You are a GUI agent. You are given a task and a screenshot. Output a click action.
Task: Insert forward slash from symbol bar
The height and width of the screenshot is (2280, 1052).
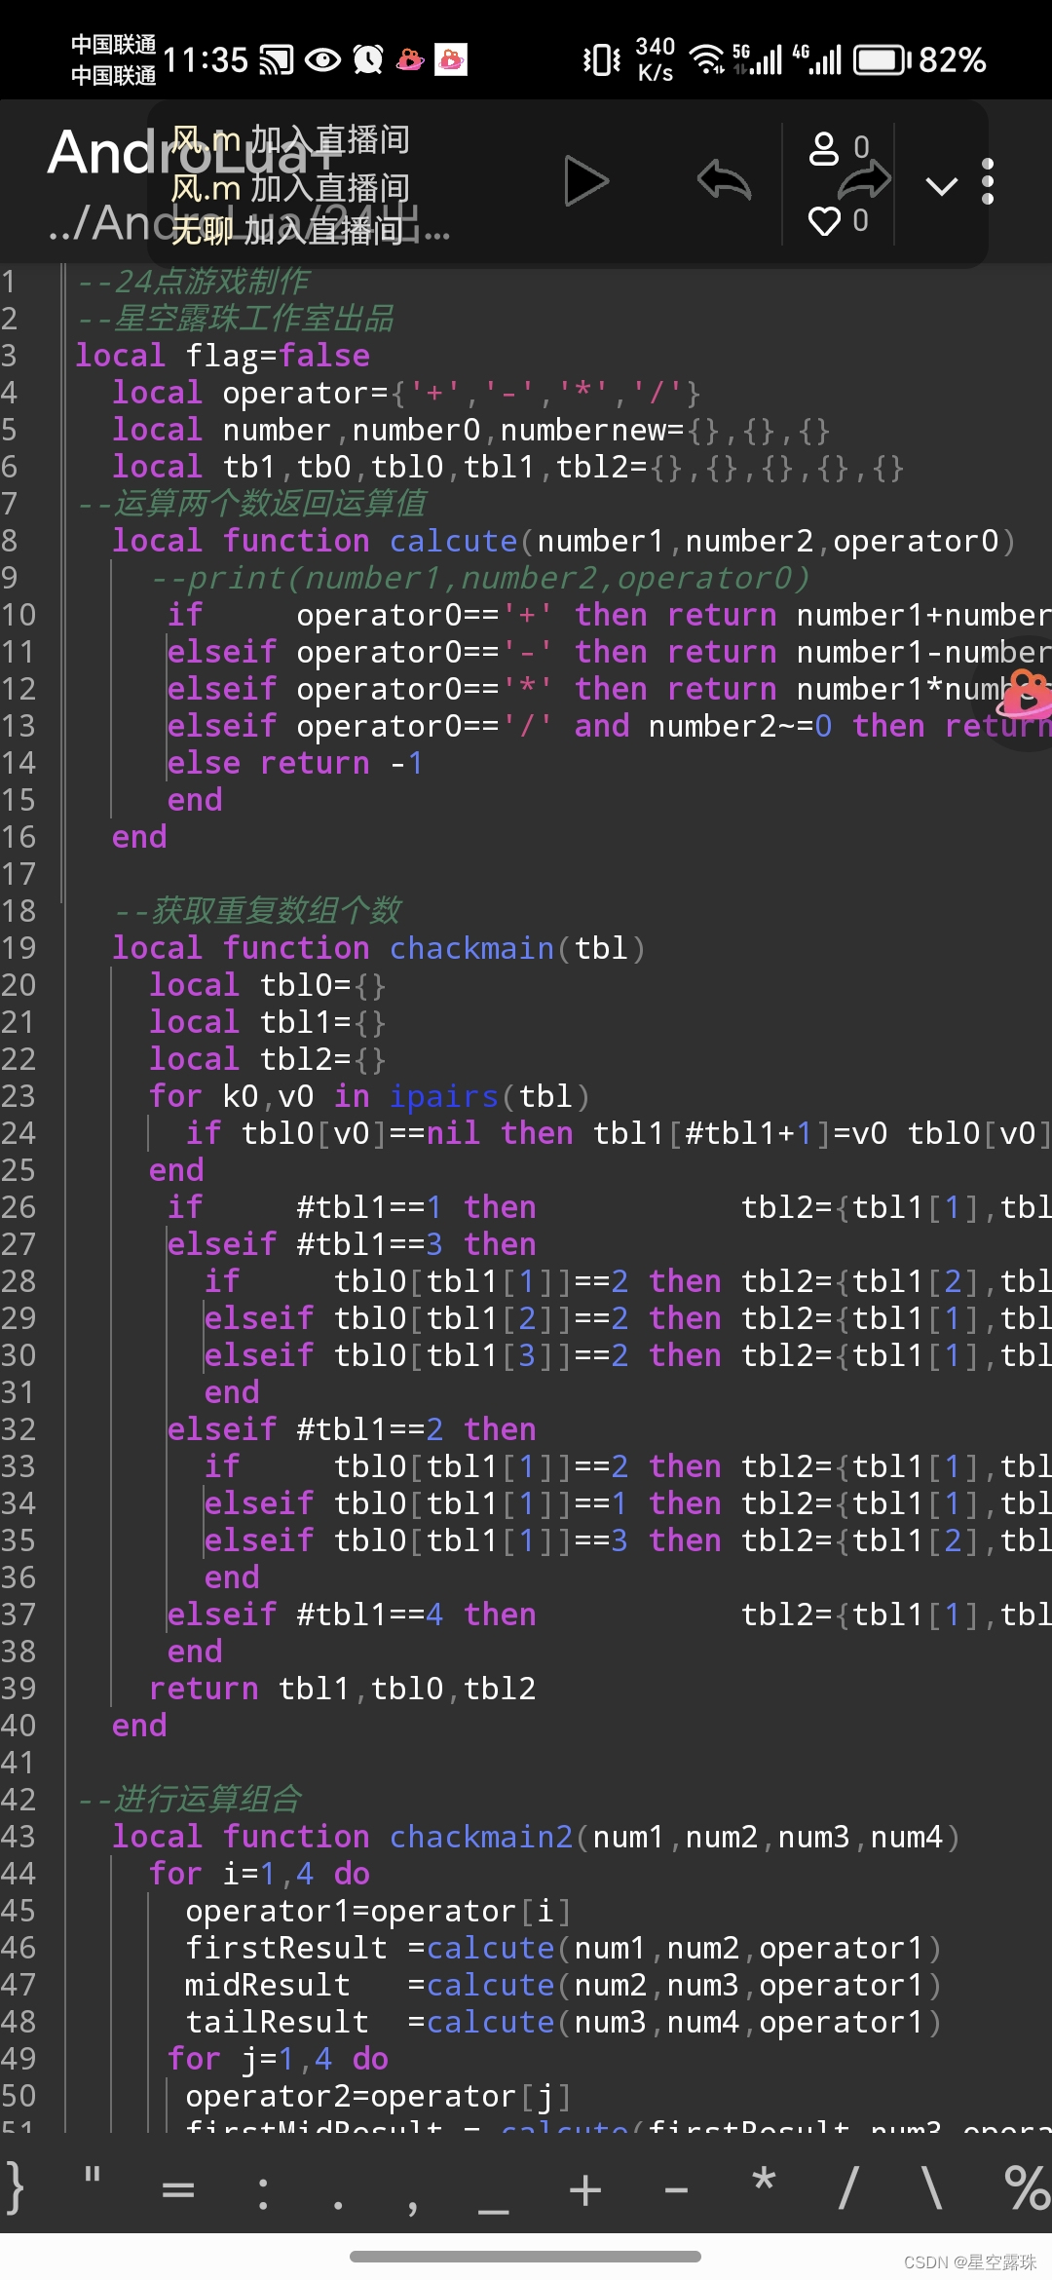tap(848, 2187)
